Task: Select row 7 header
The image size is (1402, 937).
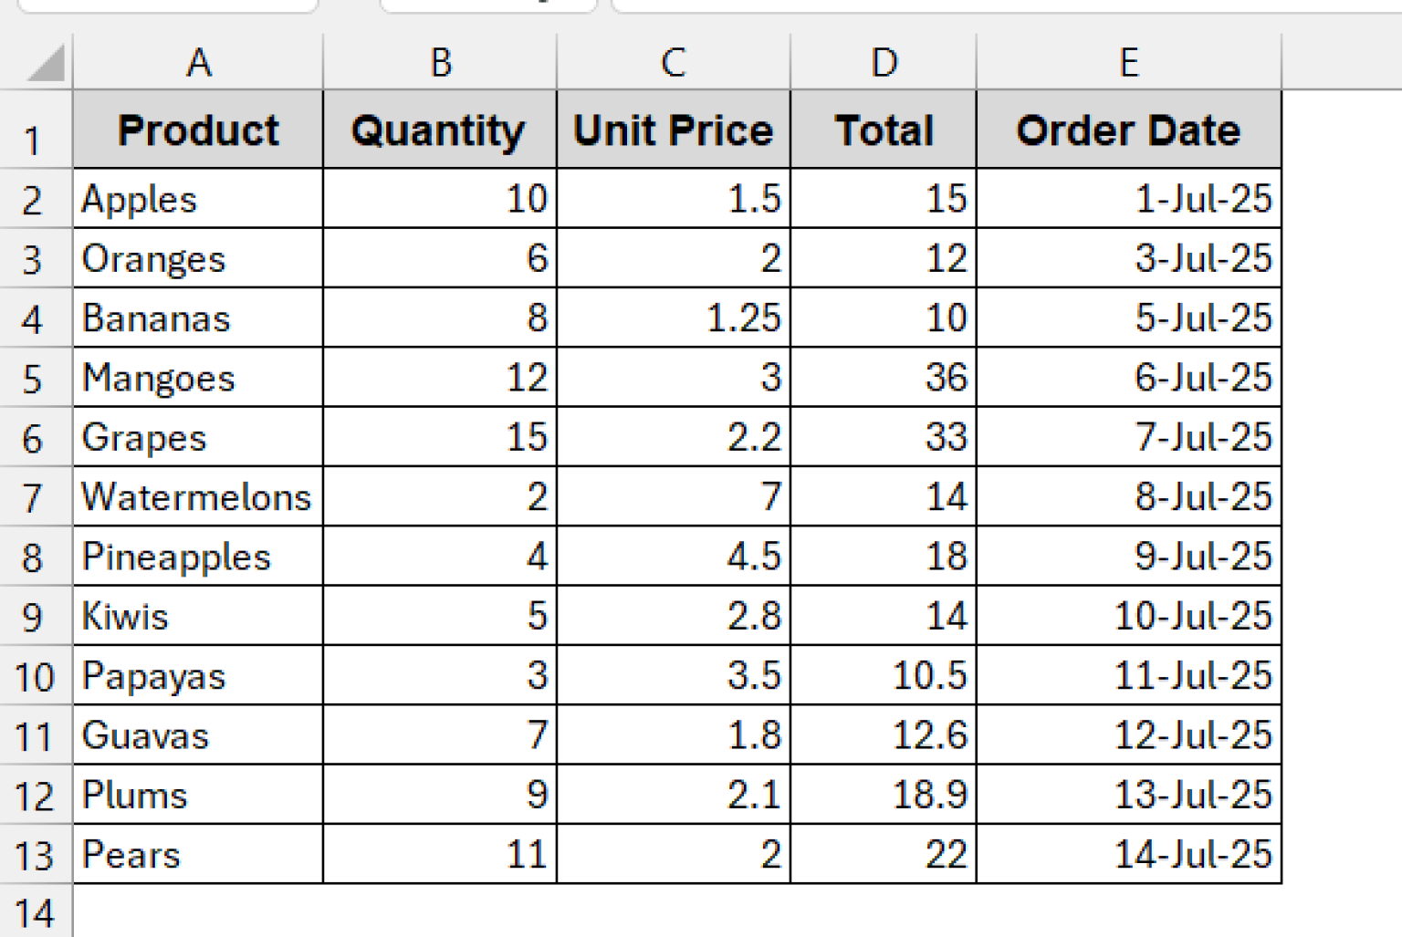Action: (35, 497)
